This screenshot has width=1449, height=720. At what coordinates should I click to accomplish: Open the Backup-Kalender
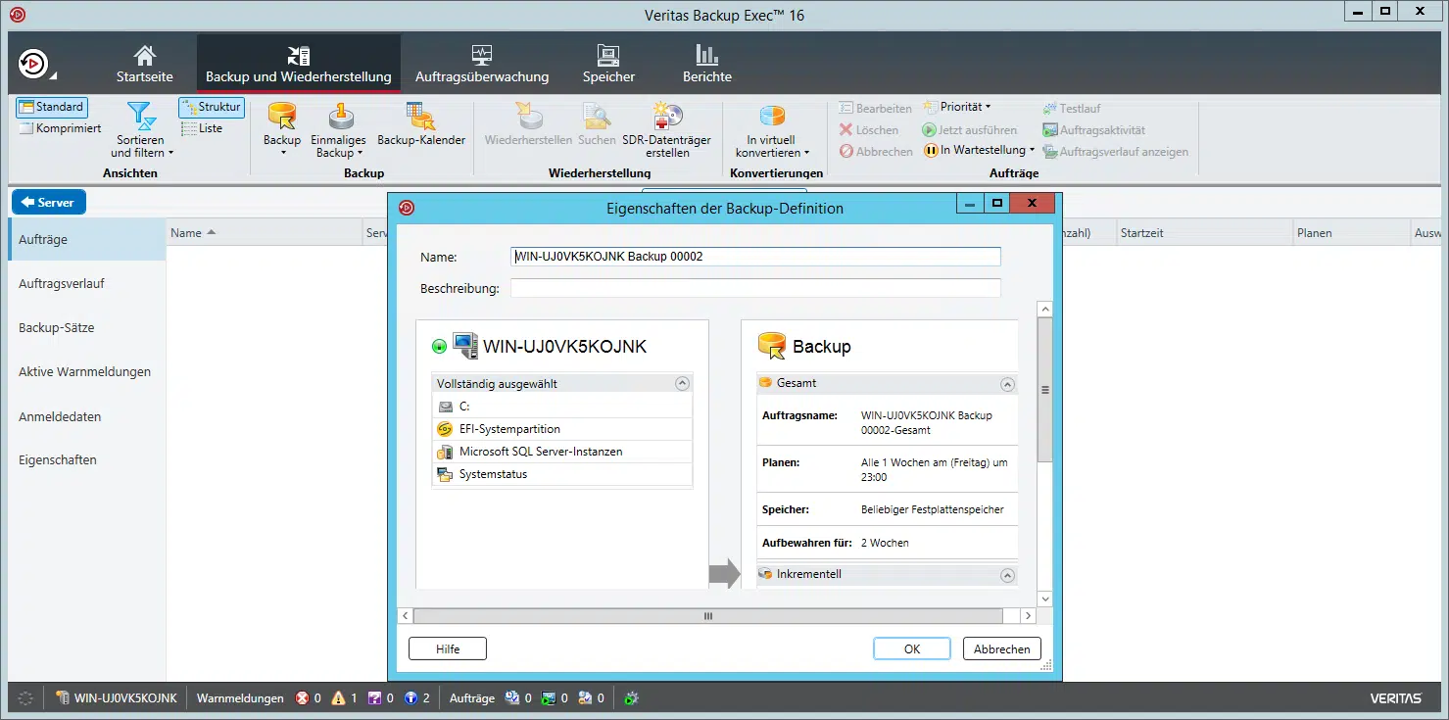(421, 124)
